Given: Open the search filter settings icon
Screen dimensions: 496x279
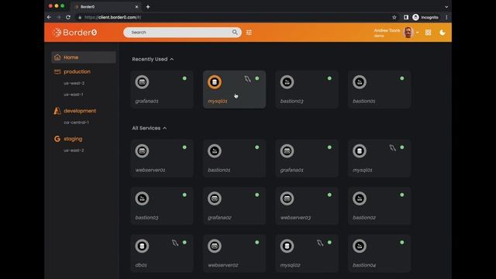Looking at the screenshot, I should click(249, 33).
